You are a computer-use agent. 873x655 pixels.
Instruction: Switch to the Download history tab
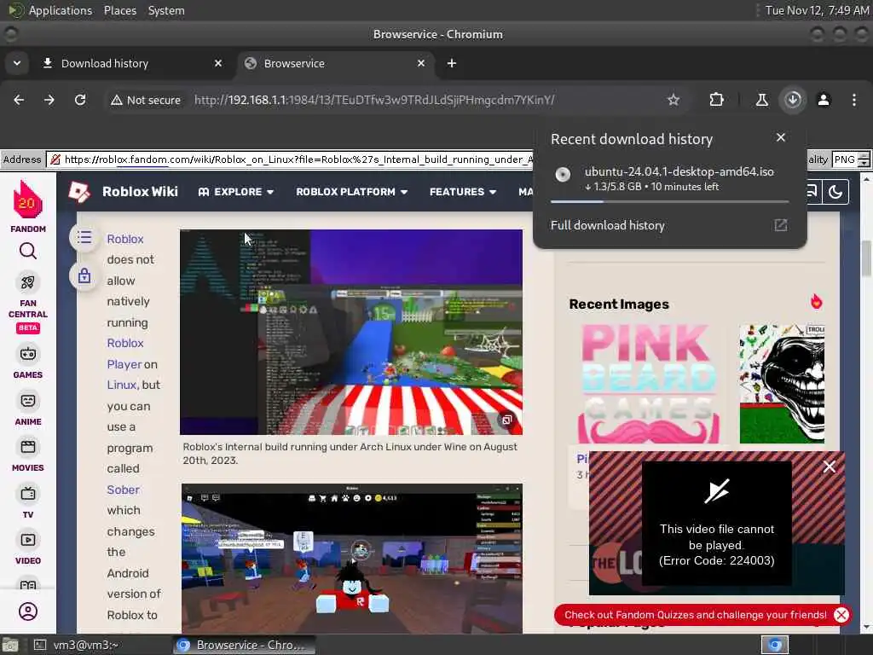tap(132, 63)
